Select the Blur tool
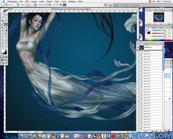The height and width of the screenshot is (139, 173). click(2, 33)
